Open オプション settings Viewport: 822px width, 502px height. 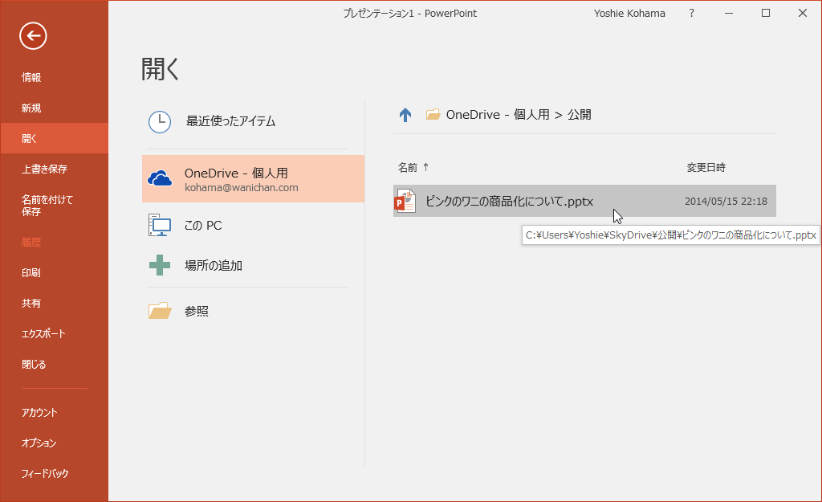click(x=39, y=443)
